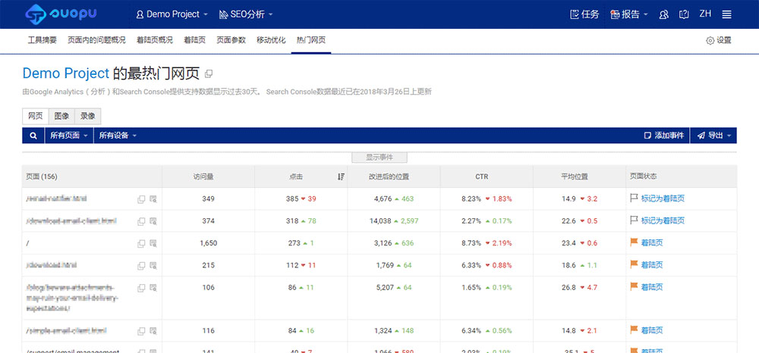Click the DUOPU logo
The image size is (759, 353).
click(61, 14)
